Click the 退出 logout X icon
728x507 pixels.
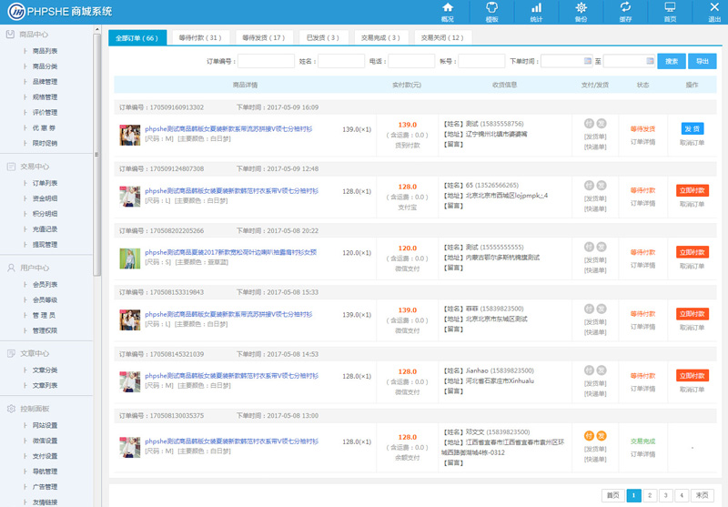click(x=713, y=8)
